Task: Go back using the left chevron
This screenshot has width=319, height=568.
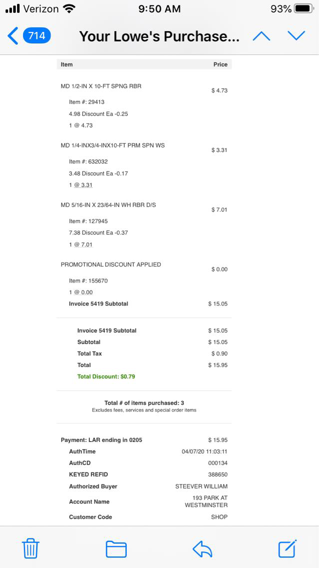Action: (13, 36)
